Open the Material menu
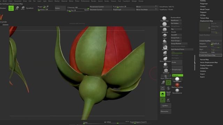This screenshot has height=125, width=223. coord(64,1)
